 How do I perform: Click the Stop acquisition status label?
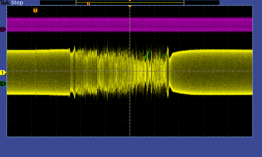click(x=17, y=3)
